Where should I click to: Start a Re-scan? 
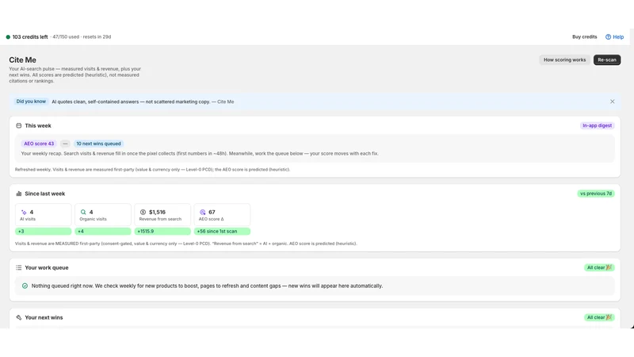pyautogui.click(x=607, y=60)
